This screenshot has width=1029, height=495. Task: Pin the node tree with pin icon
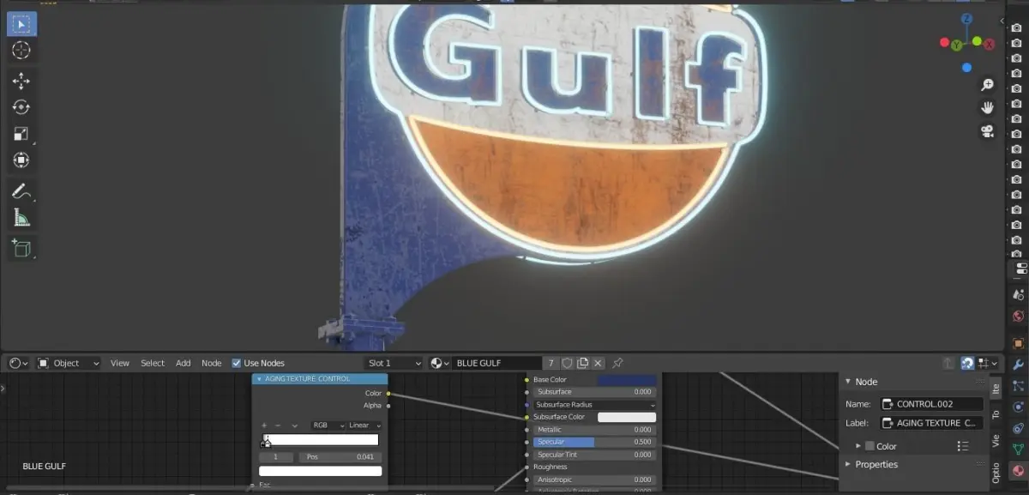tap(617, 363)
